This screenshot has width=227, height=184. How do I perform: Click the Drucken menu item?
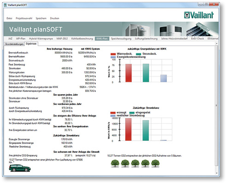click(54, 18)
